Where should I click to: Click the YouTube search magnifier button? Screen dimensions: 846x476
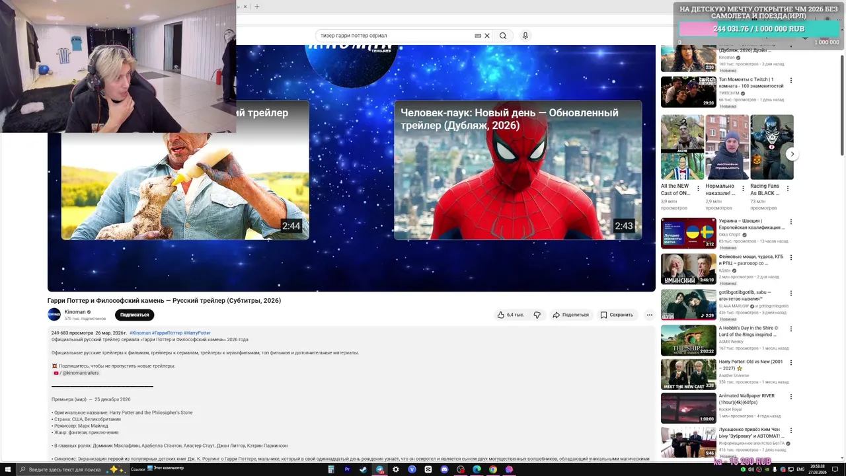pos(503,36)
